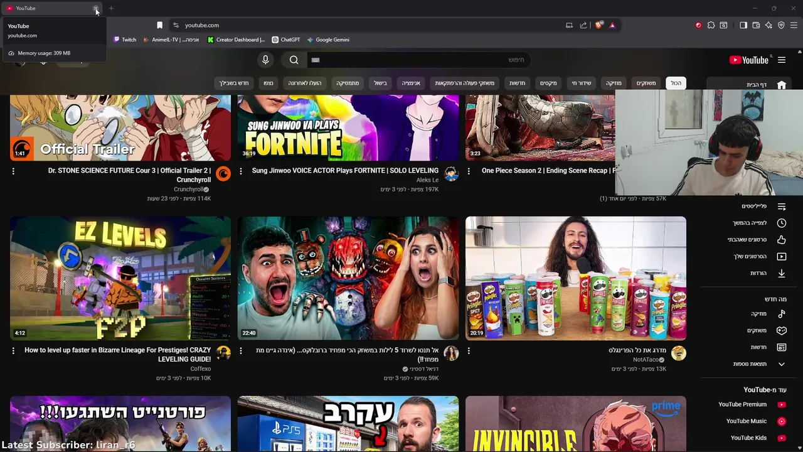803x452 pixels.
Task: Open Playlists in the sidebar
Action: (763, 207)
